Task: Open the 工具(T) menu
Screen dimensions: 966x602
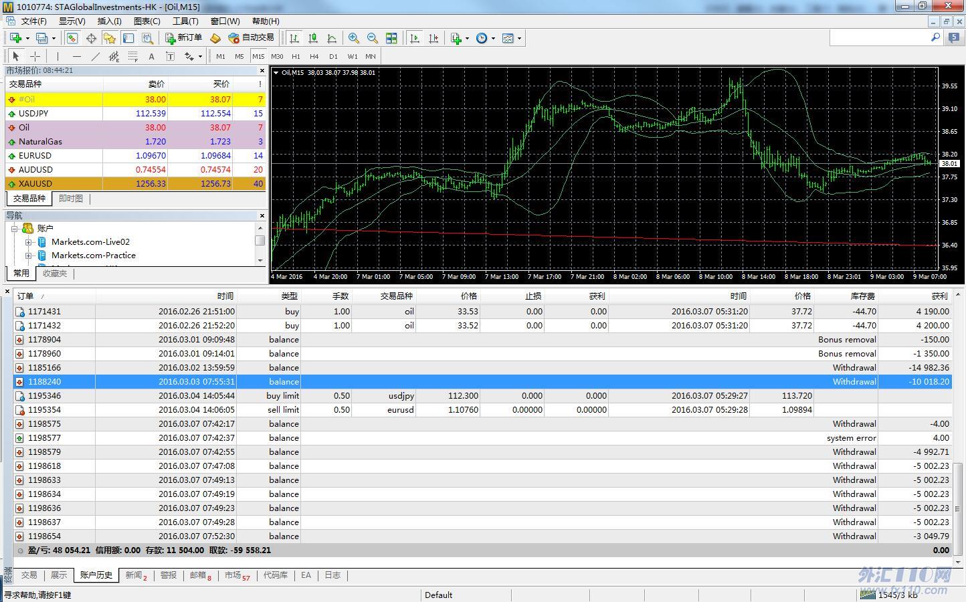Action: click(x=185, y=21)
